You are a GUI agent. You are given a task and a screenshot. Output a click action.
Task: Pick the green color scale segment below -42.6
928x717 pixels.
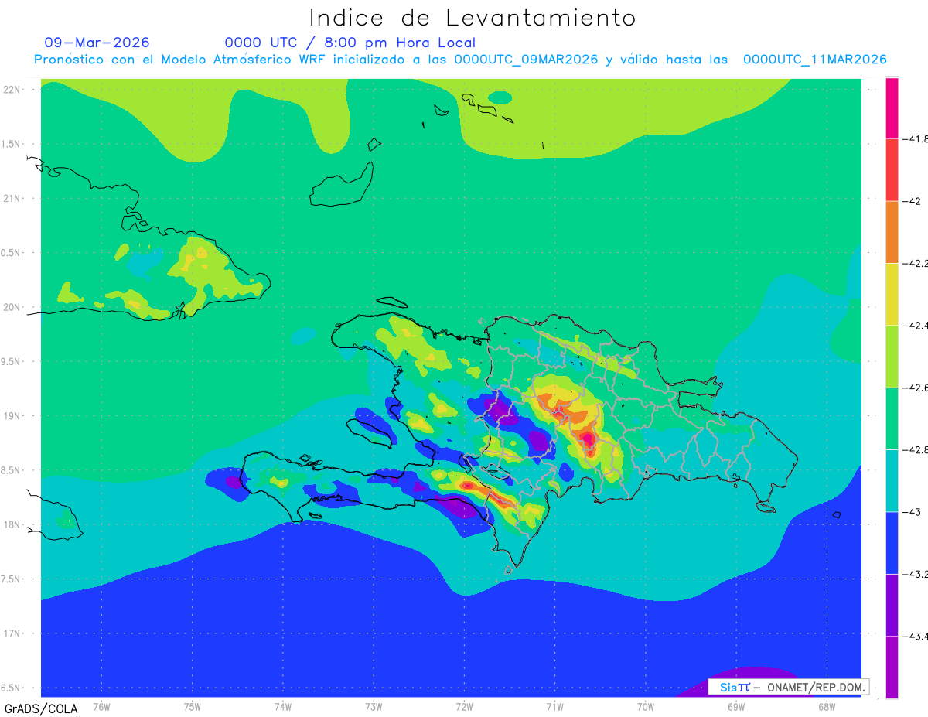point(892,418)
